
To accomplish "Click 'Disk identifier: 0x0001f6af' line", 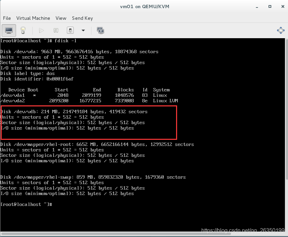I will click(37, 79).
